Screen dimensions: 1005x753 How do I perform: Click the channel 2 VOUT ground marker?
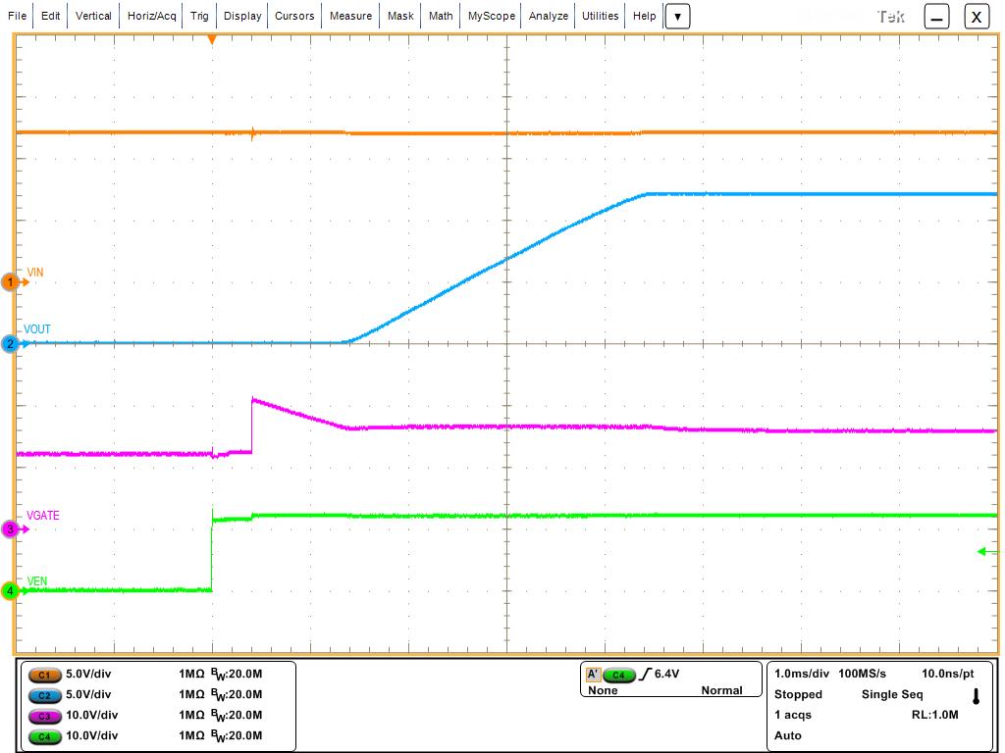pos(11,344)
